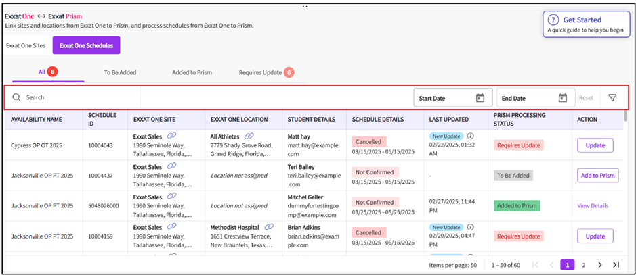This screenshot has width=636, height=275.
Task: Click the Last Updated column header
Action: click(x=448, y=120)
